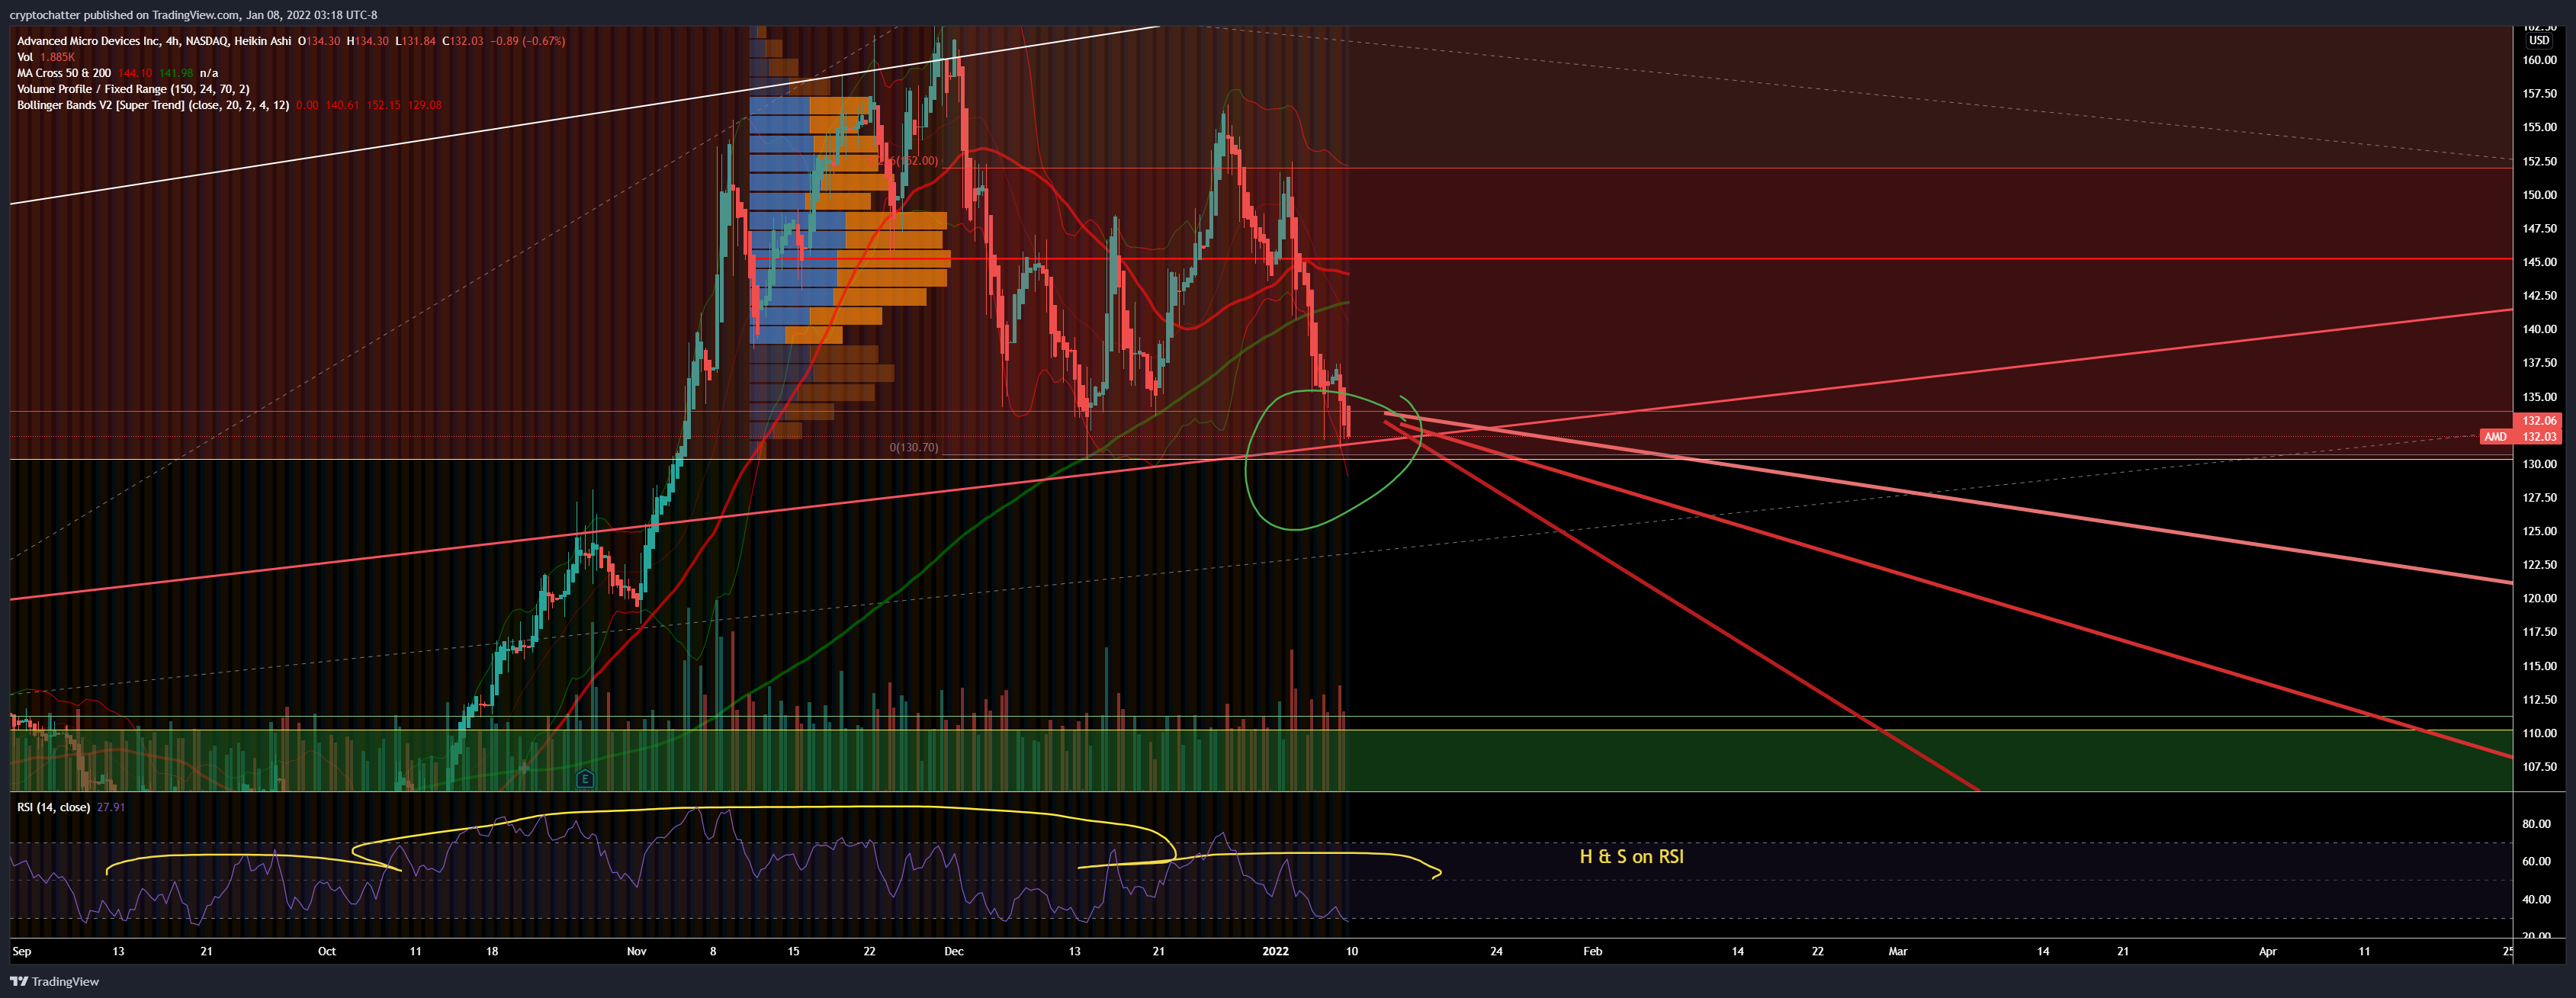Click the 160.00 price axis label
Screen dimensions: 2576x998
[x=2539, y=60]
